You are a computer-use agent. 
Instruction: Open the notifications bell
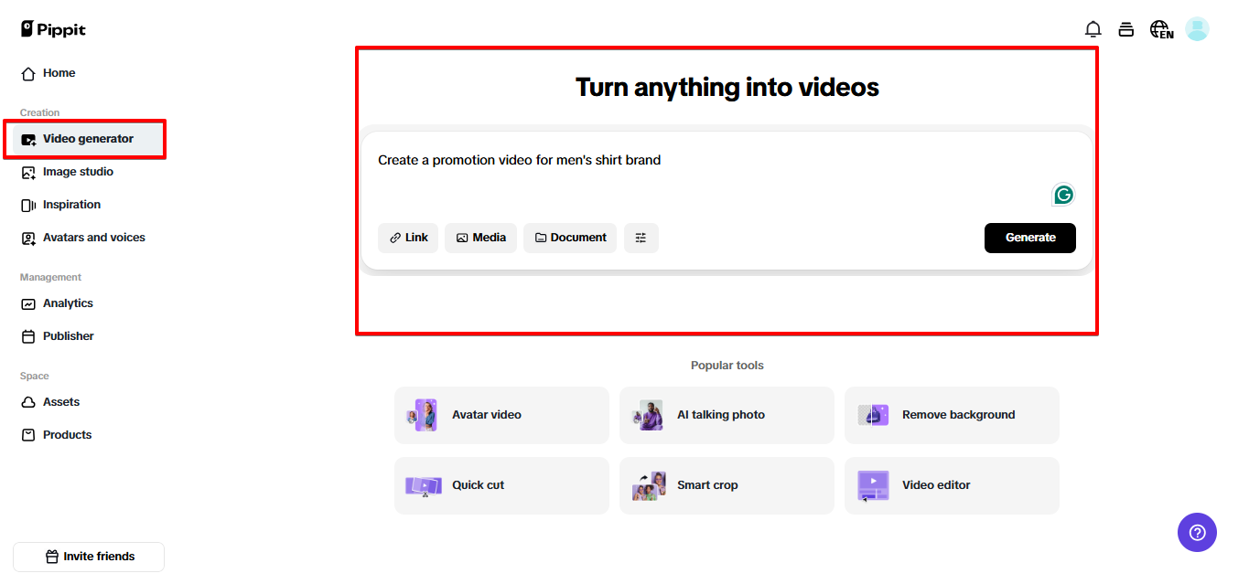coord(1093,28)
